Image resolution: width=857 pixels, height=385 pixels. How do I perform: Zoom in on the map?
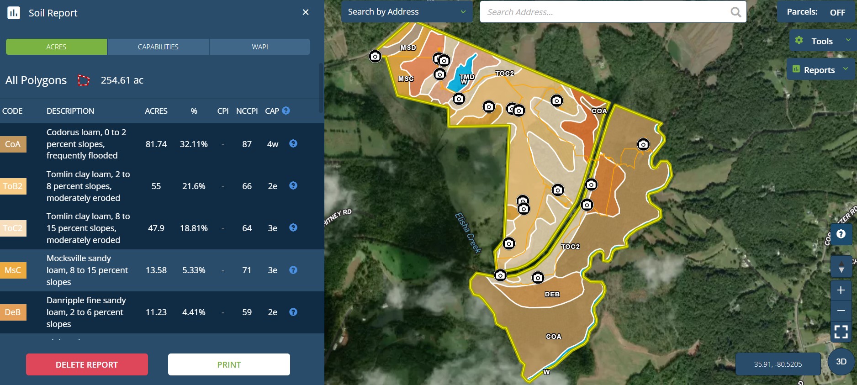click(841, 290)
